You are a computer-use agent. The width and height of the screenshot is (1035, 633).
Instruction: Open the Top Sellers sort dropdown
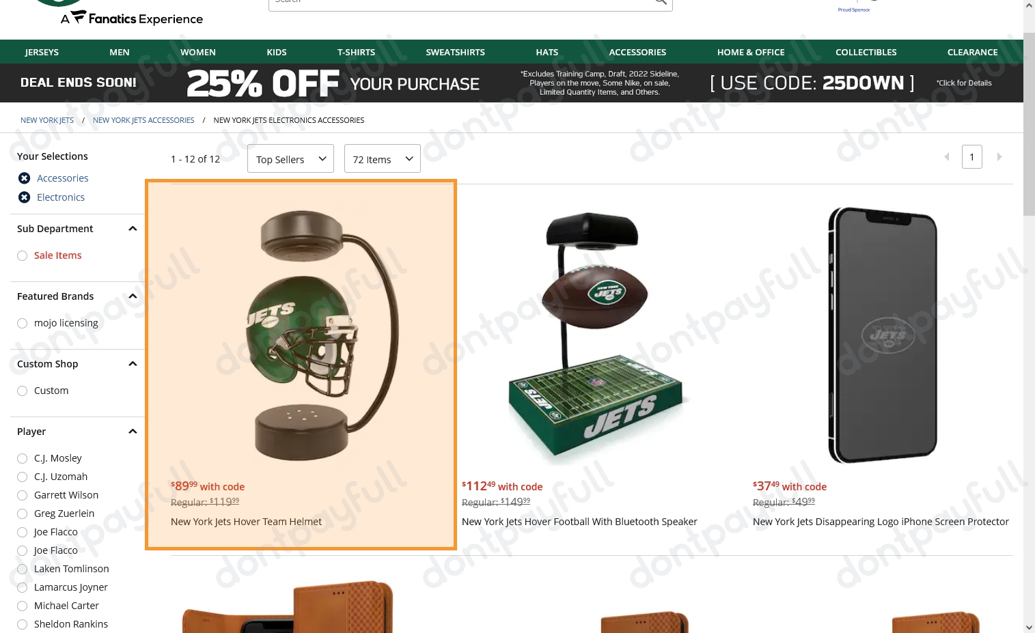point(290,158)
